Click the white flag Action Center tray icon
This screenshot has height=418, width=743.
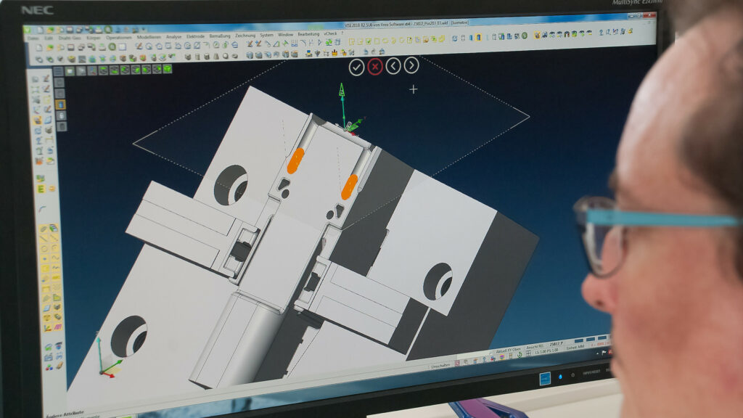pyautogui.click(x=604, y=352)
